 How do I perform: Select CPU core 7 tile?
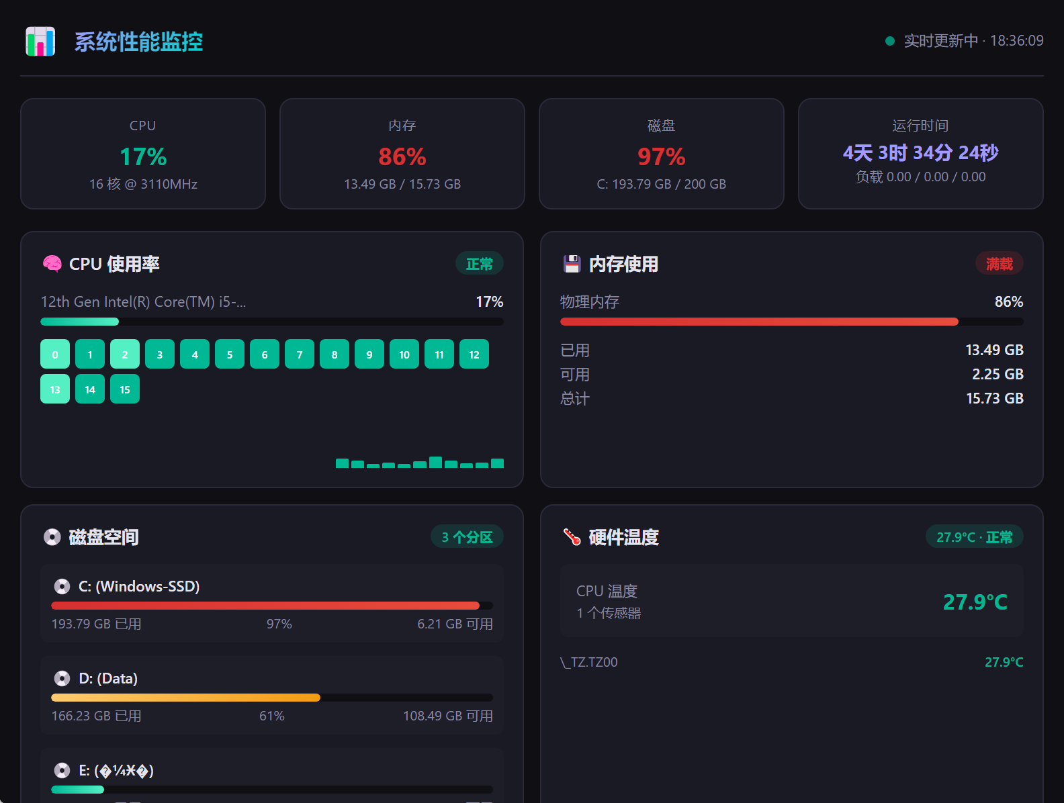[x=300, y=355]
